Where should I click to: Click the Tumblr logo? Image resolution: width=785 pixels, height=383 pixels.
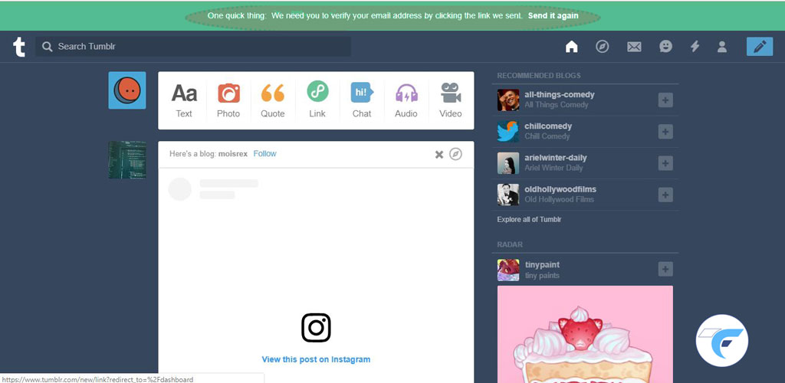[19, 47]
